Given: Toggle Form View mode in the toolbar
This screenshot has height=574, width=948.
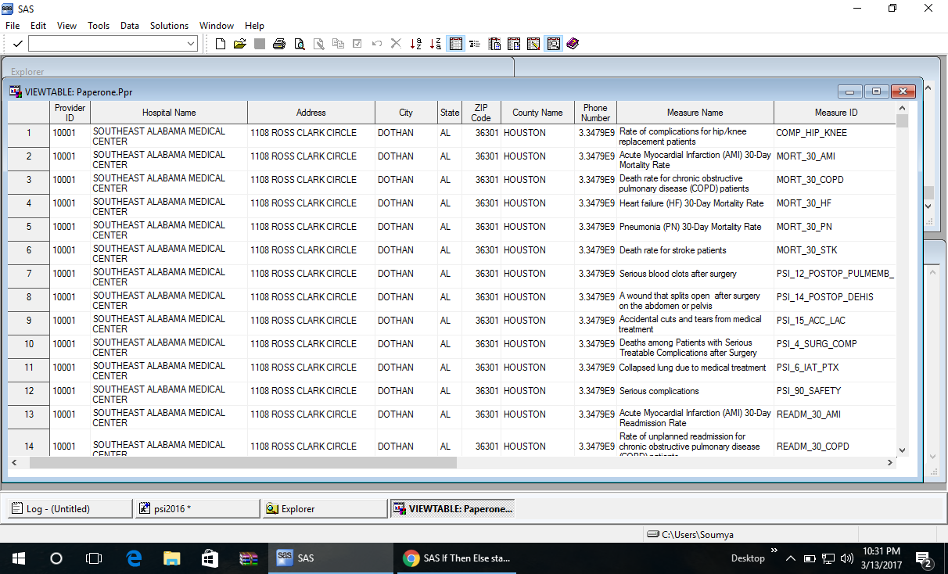Looking at the screenshot, I should (x=475, y=44).
